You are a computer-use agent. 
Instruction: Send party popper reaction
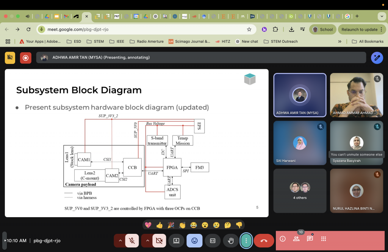[171, 225]
